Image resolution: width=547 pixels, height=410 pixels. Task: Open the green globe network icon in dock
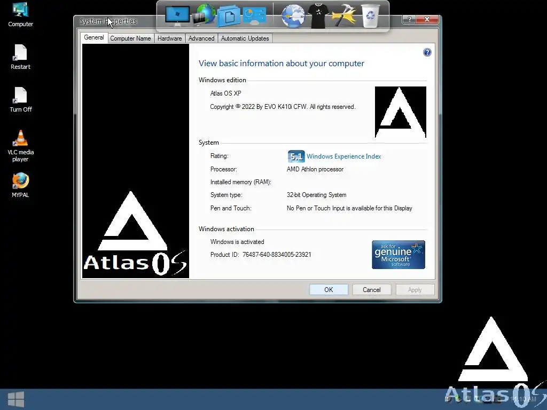tap(205, 14)
